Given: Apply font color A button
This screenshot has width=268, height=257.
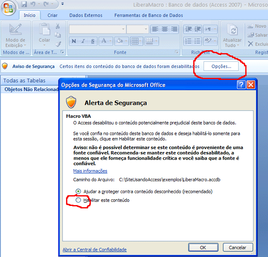Looking at the screenshot, I should [x=104, y=41].
